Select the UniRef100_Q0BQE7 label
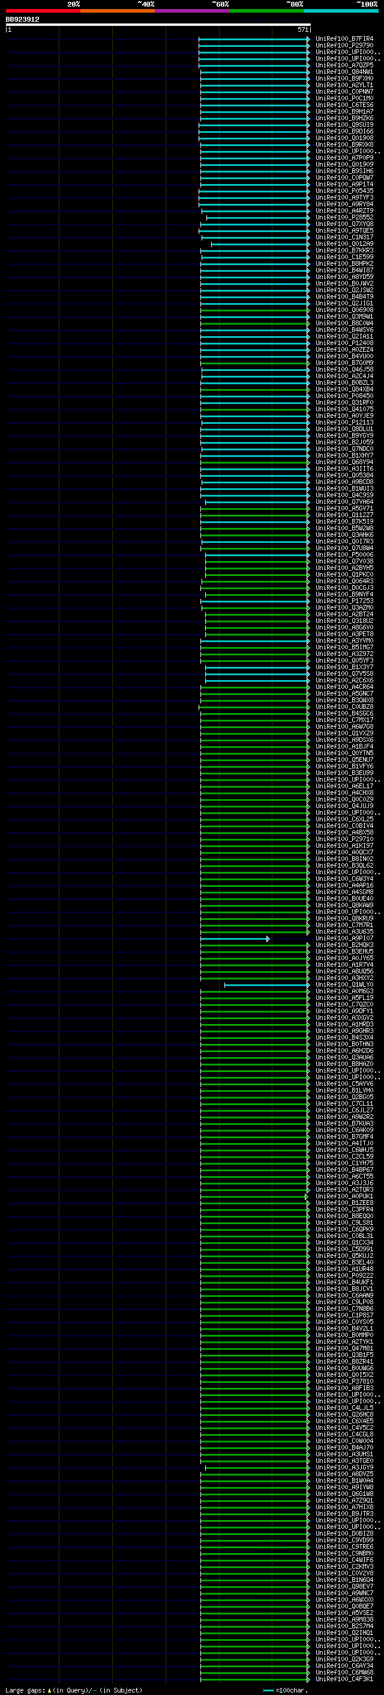The height and width of the screenshot is (1695, 384). [344, 1605]
